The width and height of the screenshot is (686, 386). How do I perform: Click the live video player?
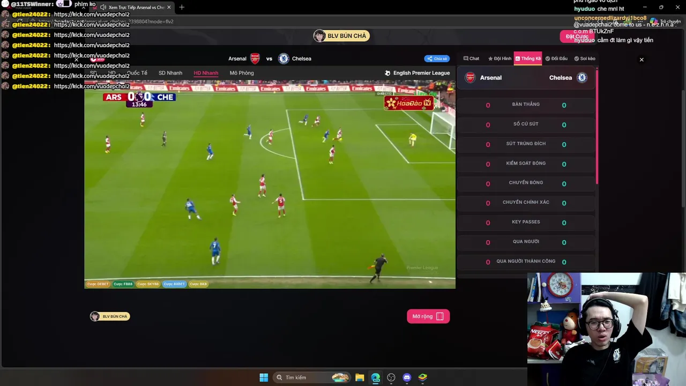[270, 184]
